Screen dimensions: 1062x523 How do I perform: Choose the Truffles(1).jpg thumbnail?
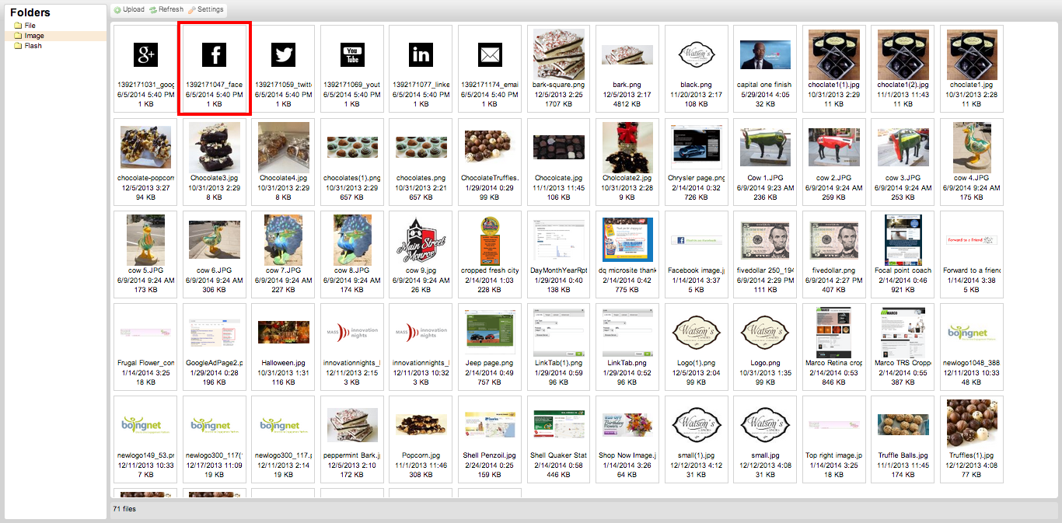(x=972, y=440)
